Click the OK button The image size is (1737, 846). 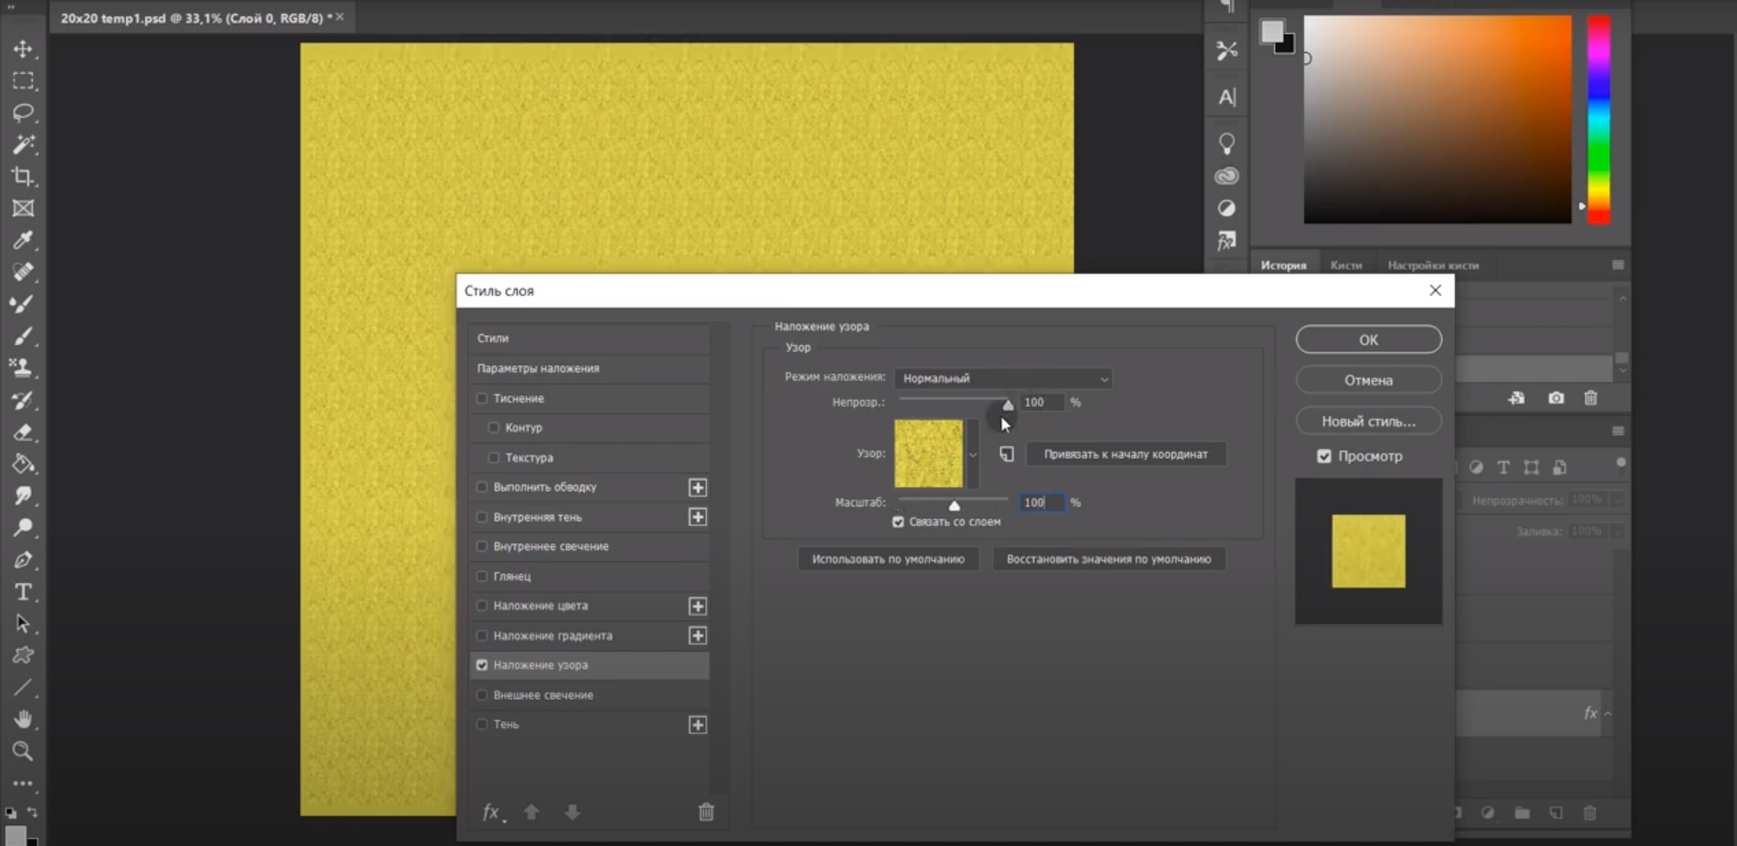pyautogui.click(x=1368, y=339)
